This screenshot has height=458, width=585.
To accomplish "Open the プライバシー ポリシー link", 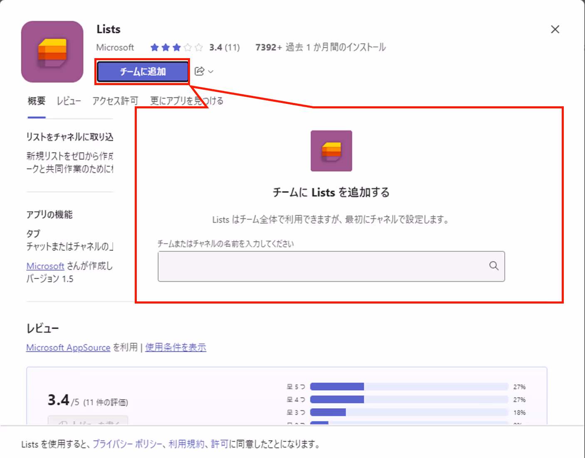I will tap(127, 444).
